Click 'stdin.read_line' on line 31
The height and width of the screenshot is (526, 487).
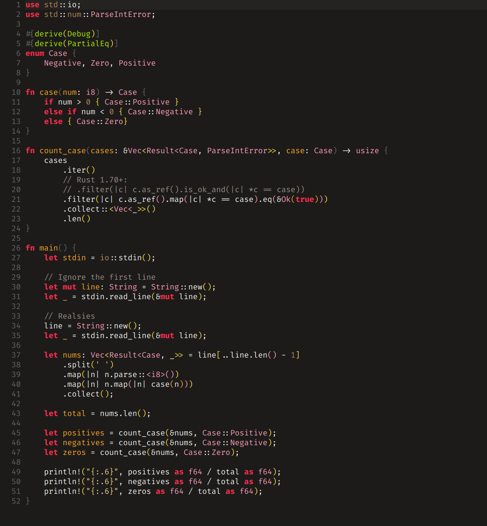point(116,297)
